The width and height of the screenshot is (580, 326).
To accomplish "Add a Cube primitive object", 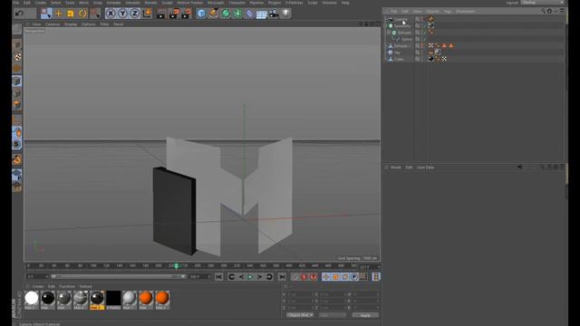I will [201, 14].
